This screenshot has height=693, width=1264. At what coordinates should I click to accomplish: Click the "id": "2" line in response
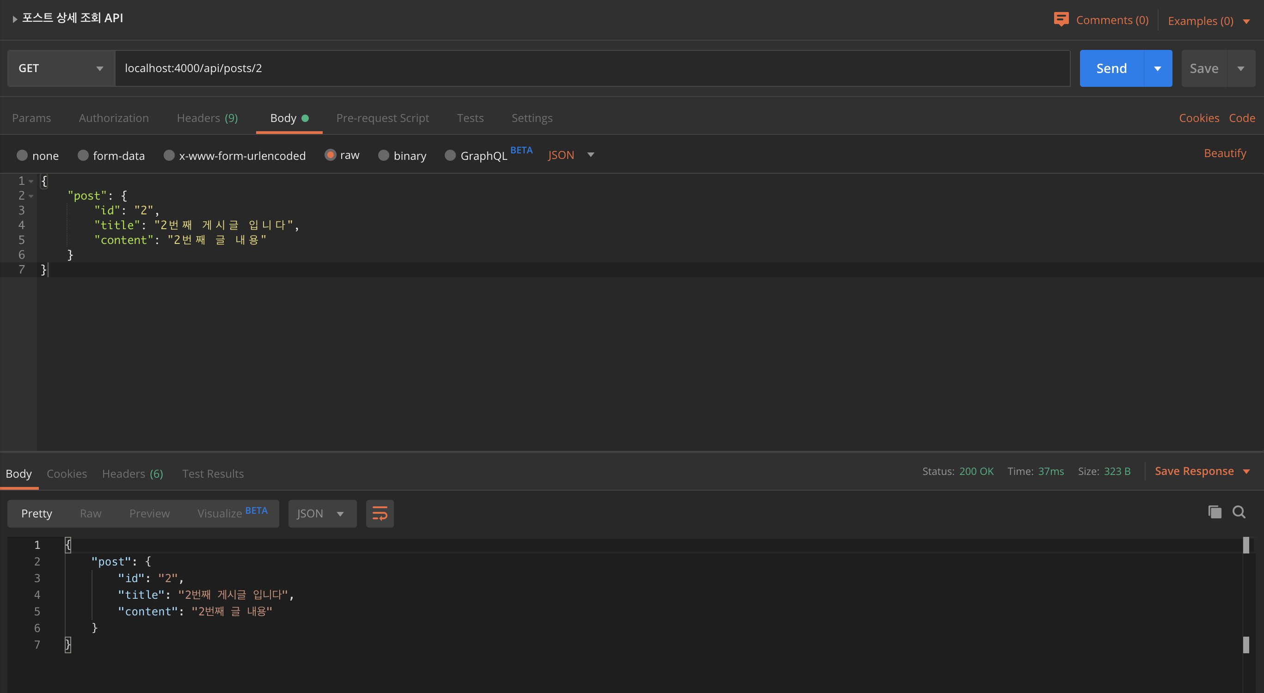150,578
